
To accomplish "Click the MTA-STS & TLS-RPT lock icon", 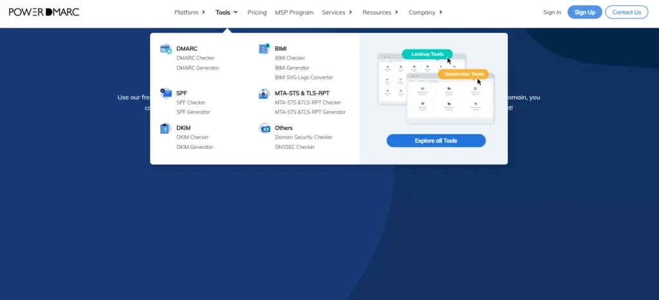I will tap(264, 94).
